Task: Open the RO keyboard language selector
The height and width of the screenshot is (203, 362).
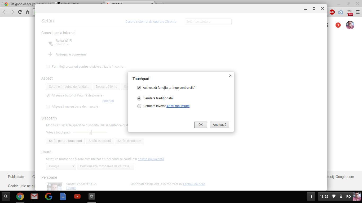Action: pos(348,196)
